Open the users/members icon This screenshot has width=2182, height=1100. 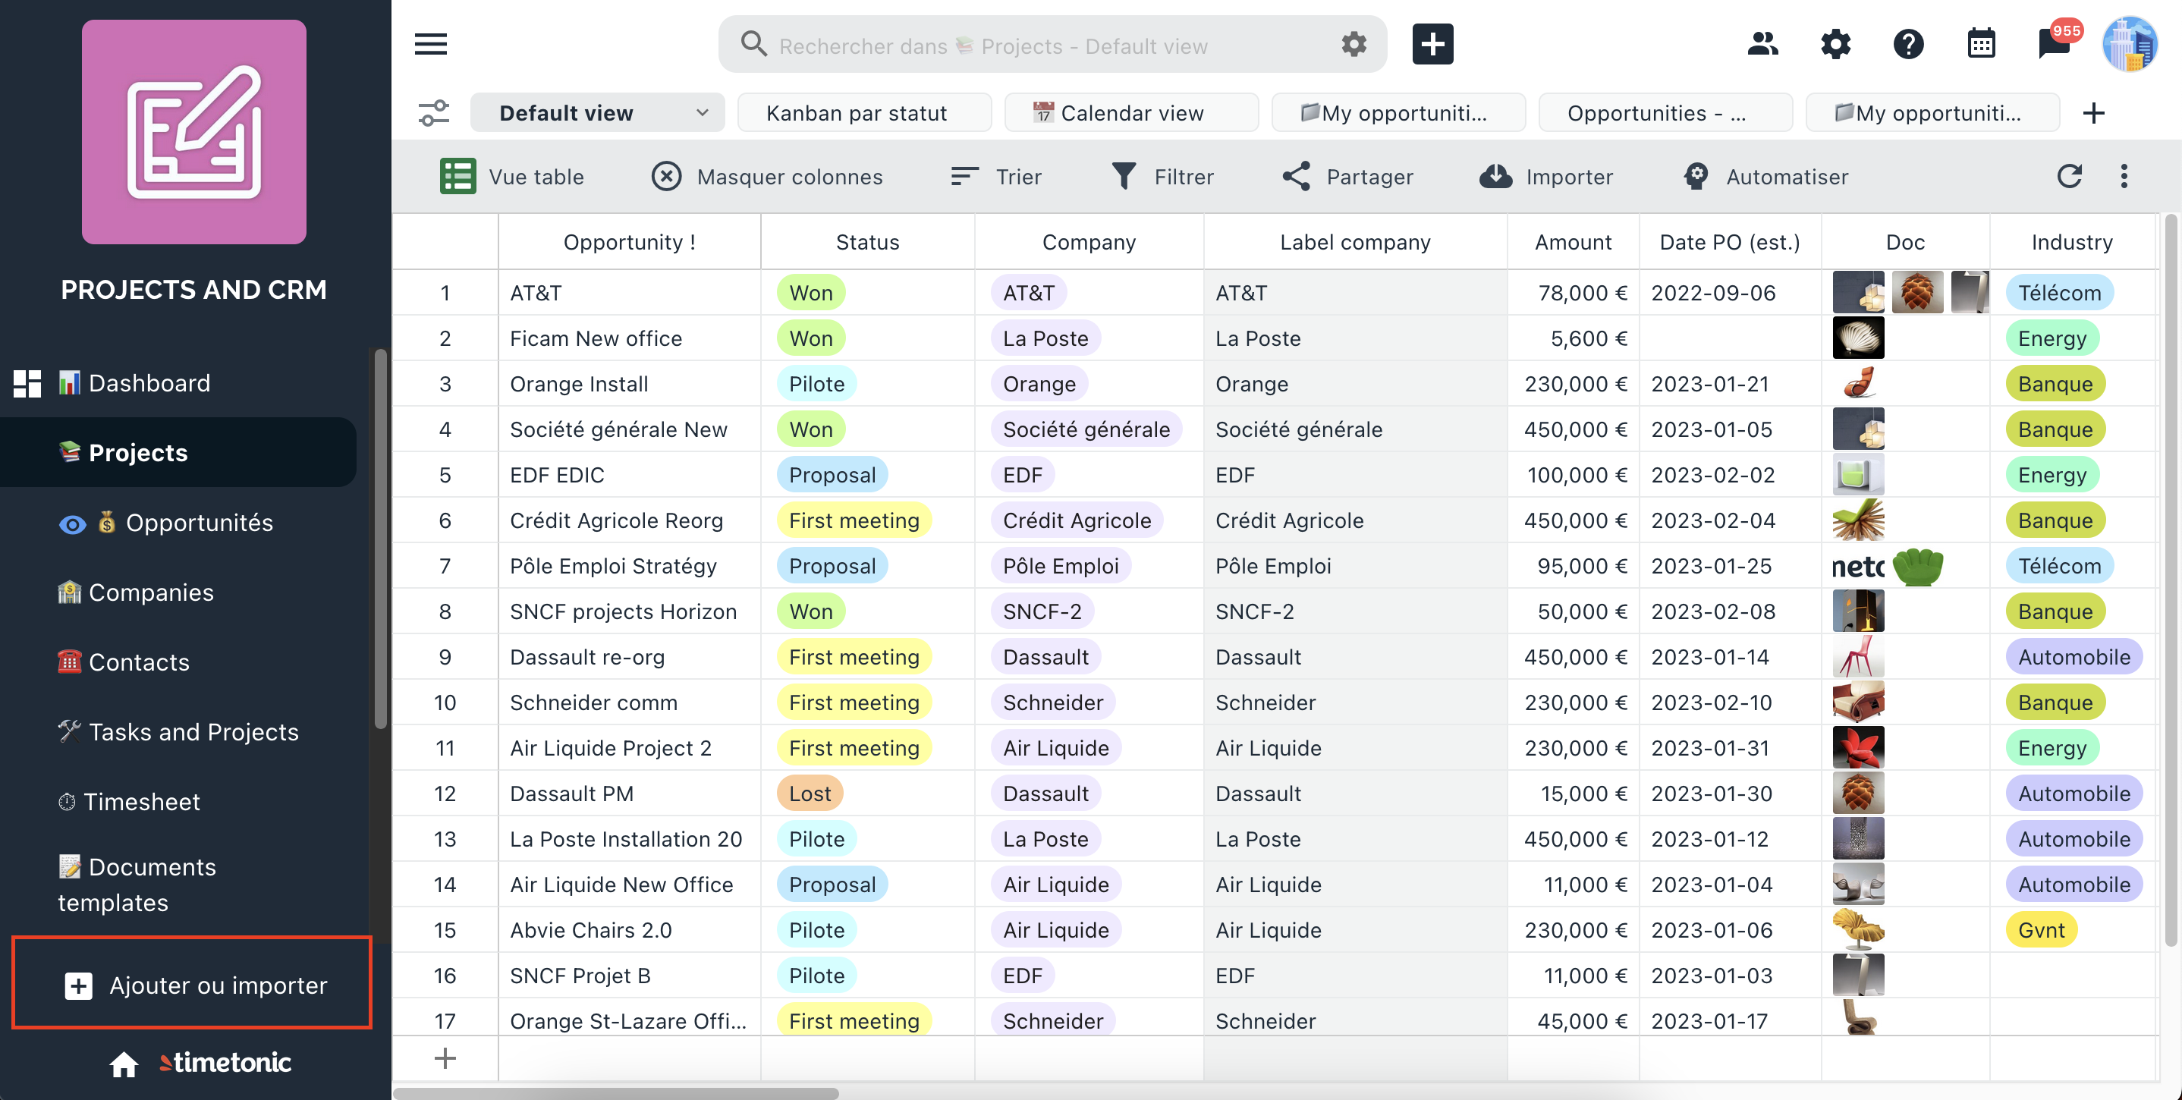(x=1762, y=44)
